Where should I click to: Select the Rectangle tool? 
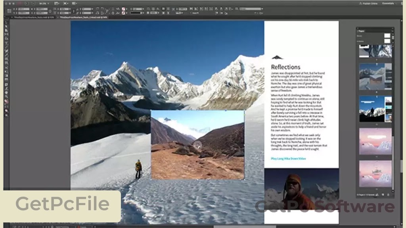6,63
